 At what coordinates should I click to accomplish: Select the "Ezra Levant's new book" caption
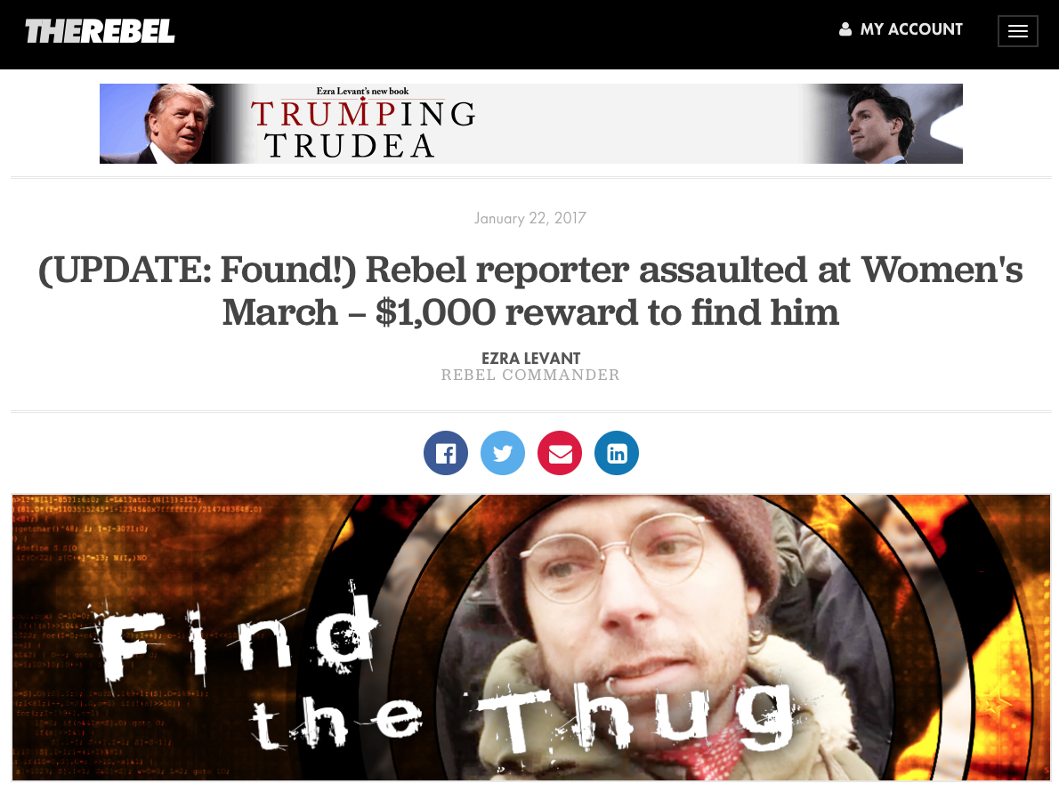click(363, 91)
